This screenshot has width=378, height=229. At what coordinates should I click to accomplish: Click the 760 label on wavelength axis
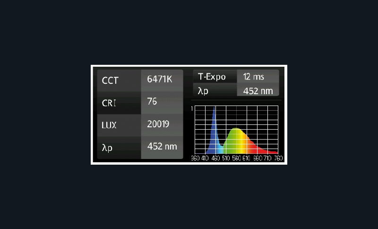(x=278, y=159)
